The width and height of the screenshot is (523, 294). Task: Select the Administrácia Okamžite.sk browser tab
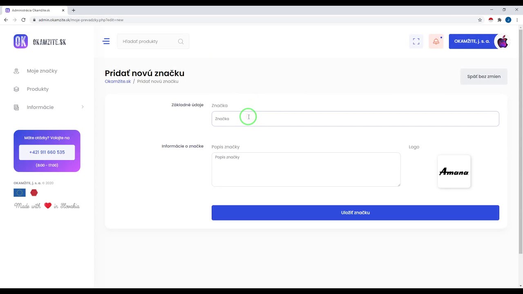[35, 10]
